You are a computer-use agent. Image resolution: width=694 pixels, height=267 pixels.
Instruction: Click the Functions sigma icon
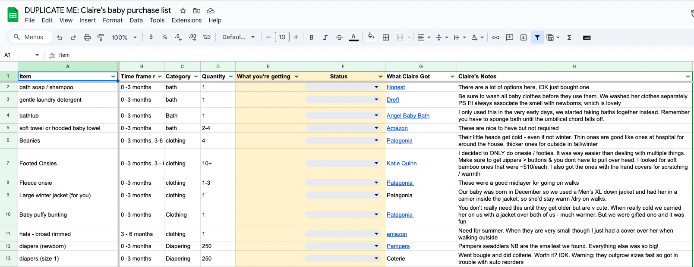pos(569,37)
